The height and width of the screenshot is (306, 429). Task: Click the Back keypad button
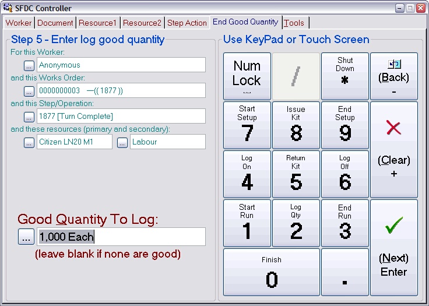pyautogui.click(x=394, y=76)
